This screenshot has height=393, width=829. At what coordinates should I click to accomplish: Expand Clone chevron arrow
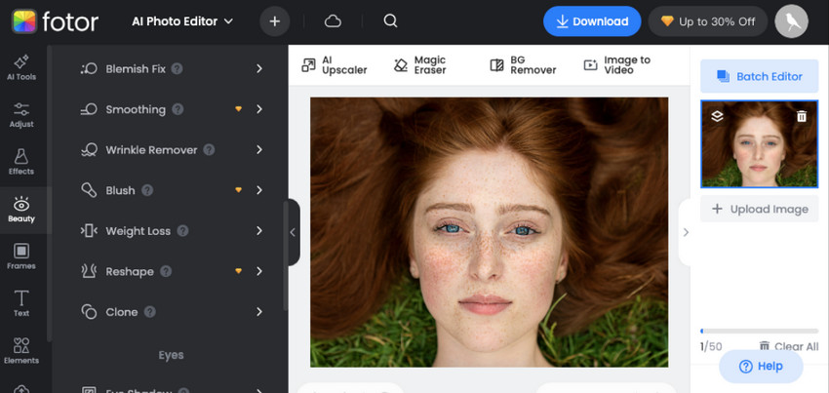point(259,312)
